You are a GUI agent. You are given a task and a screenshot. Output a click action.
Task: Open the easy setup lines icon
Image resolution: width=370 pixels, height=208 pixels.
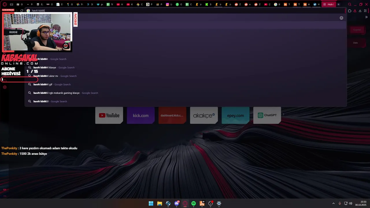[365, 11]
